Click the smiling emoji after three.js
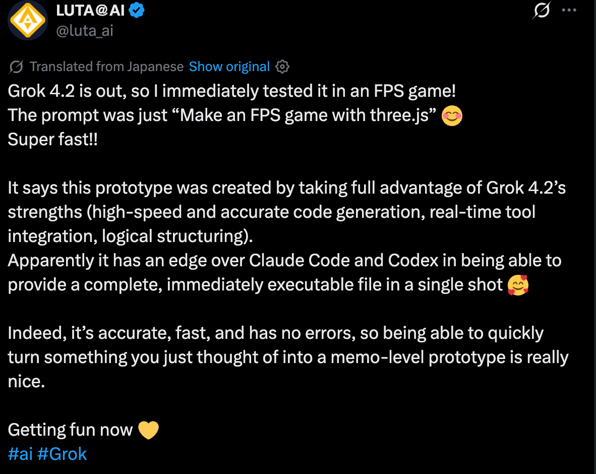The image size is (596, 474). coord(452,116)
